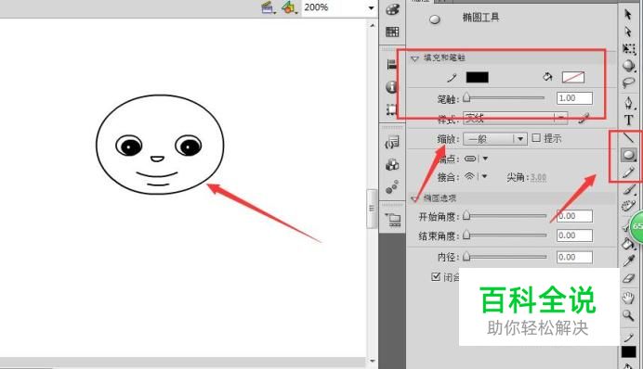Open the Color panel palette icon
Screen dimensions: 643x369
(x=392, y=9)
